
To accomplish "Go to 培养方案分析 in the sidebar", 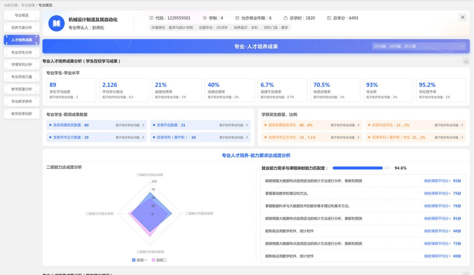I will click(x=22, y=27).
